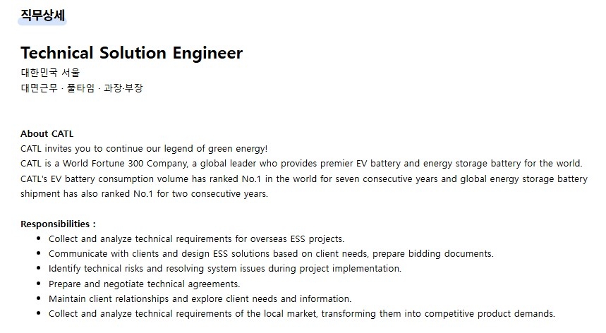Click the About CATL heading
Image resolution: width=606 pixels, height=333 pixels.
(x=47, y=133)
